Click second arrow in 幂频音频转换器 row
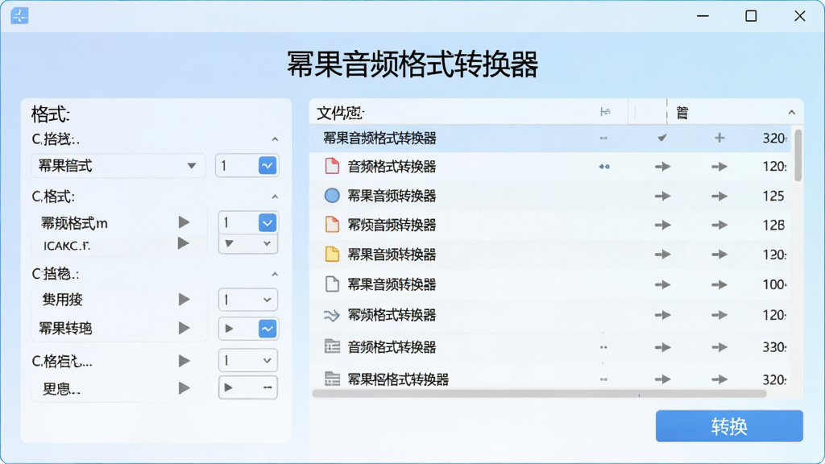The width and height of the screenshot is (825, 464). (x=719, y=226)
